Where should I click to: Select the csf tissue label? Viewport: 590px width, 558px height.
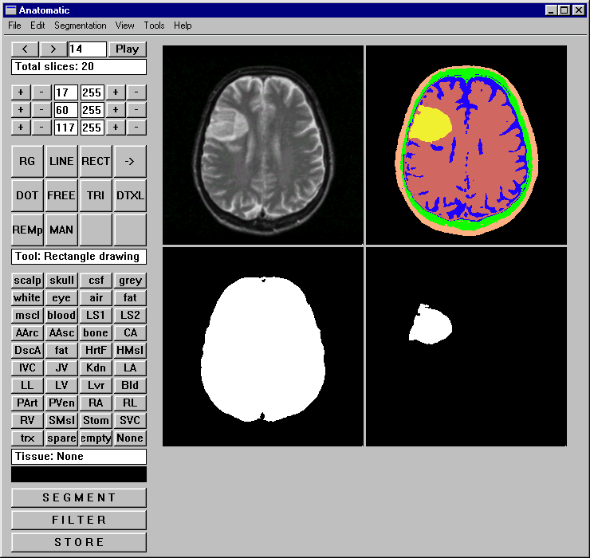[96, 281]
